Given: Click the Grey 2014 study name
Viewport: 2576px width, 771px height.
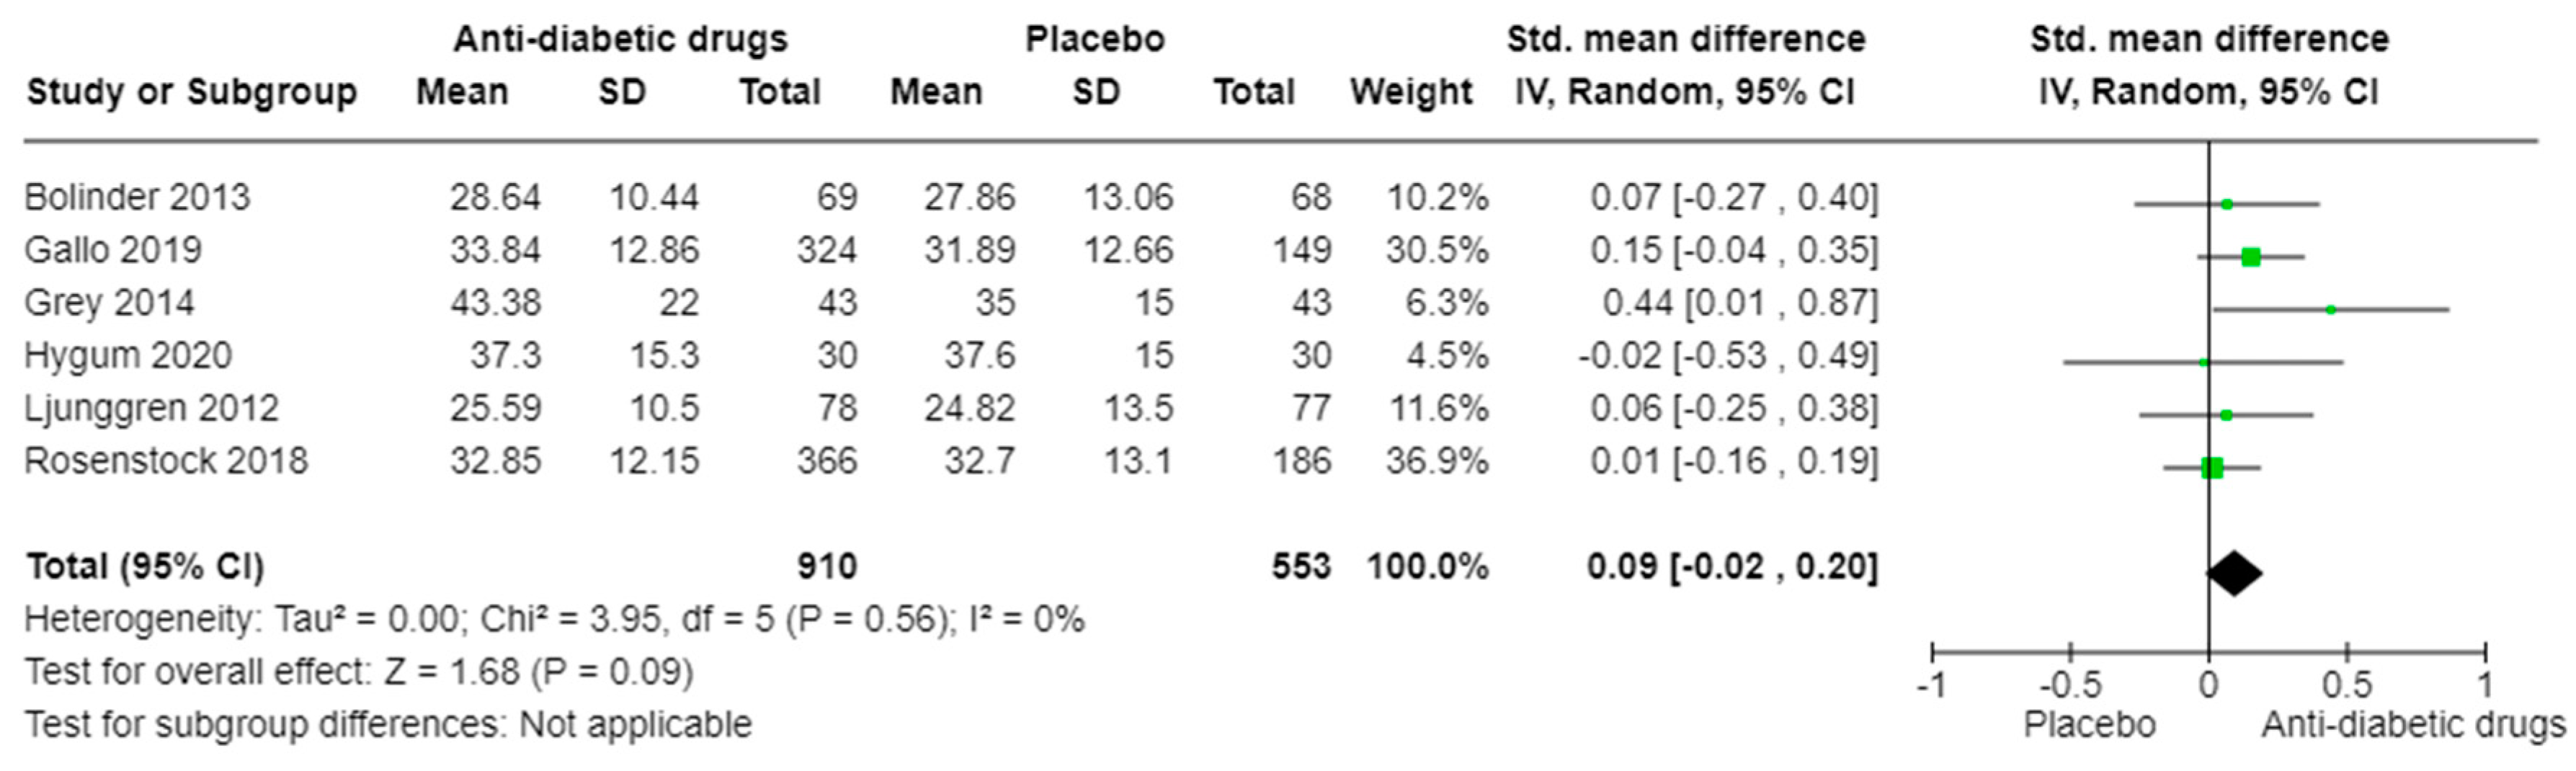Looking at the screenshot, I should (x=109, y=303).
